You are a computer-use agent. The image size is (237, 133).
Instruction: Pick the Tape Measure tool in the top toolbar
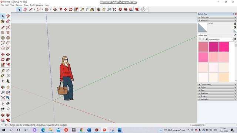tap(82, 10)
